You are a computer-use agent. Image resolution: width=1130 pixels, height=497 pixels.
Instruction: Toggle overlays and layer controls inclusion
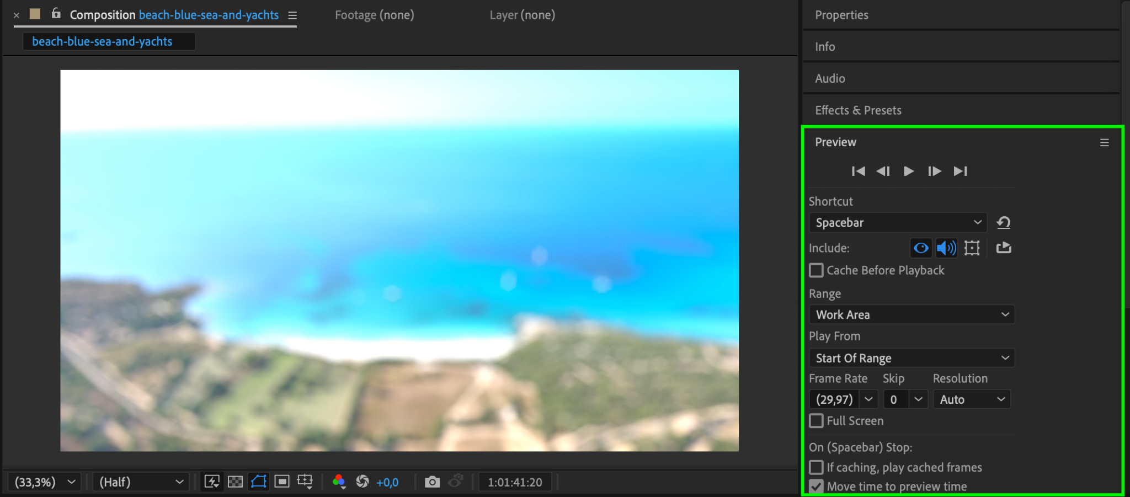(972, 248)
